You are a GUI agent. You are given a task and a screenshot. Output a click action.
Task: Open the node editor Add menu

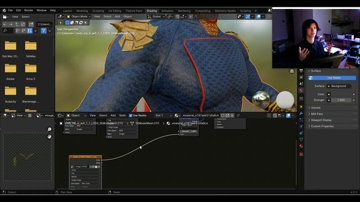pyautogui.click(x=113, y=116)
